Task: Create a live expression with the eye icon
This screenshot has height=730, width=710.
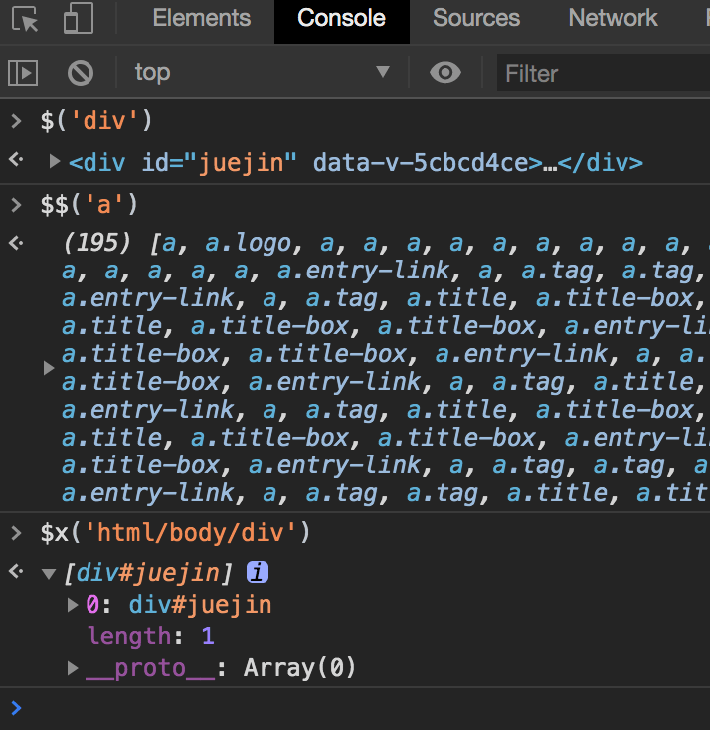Action: 445,73
